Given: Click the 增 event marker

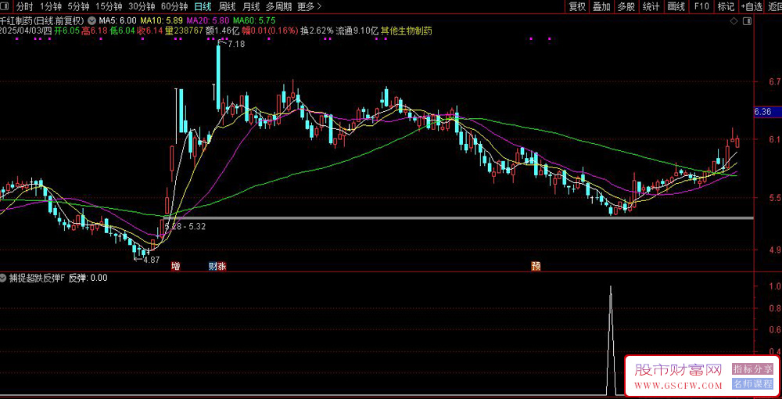Looking at the screenshot, I should (175, 266).
